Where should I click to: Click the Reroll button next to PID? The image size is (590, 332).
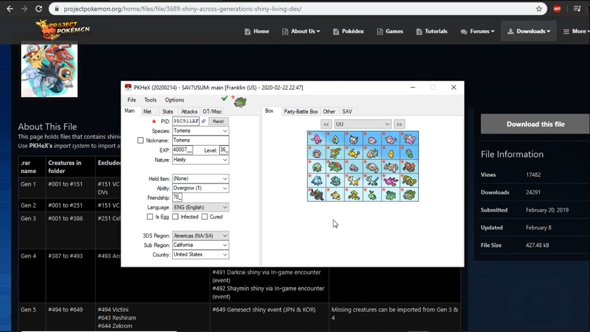[x=218, y=121]
